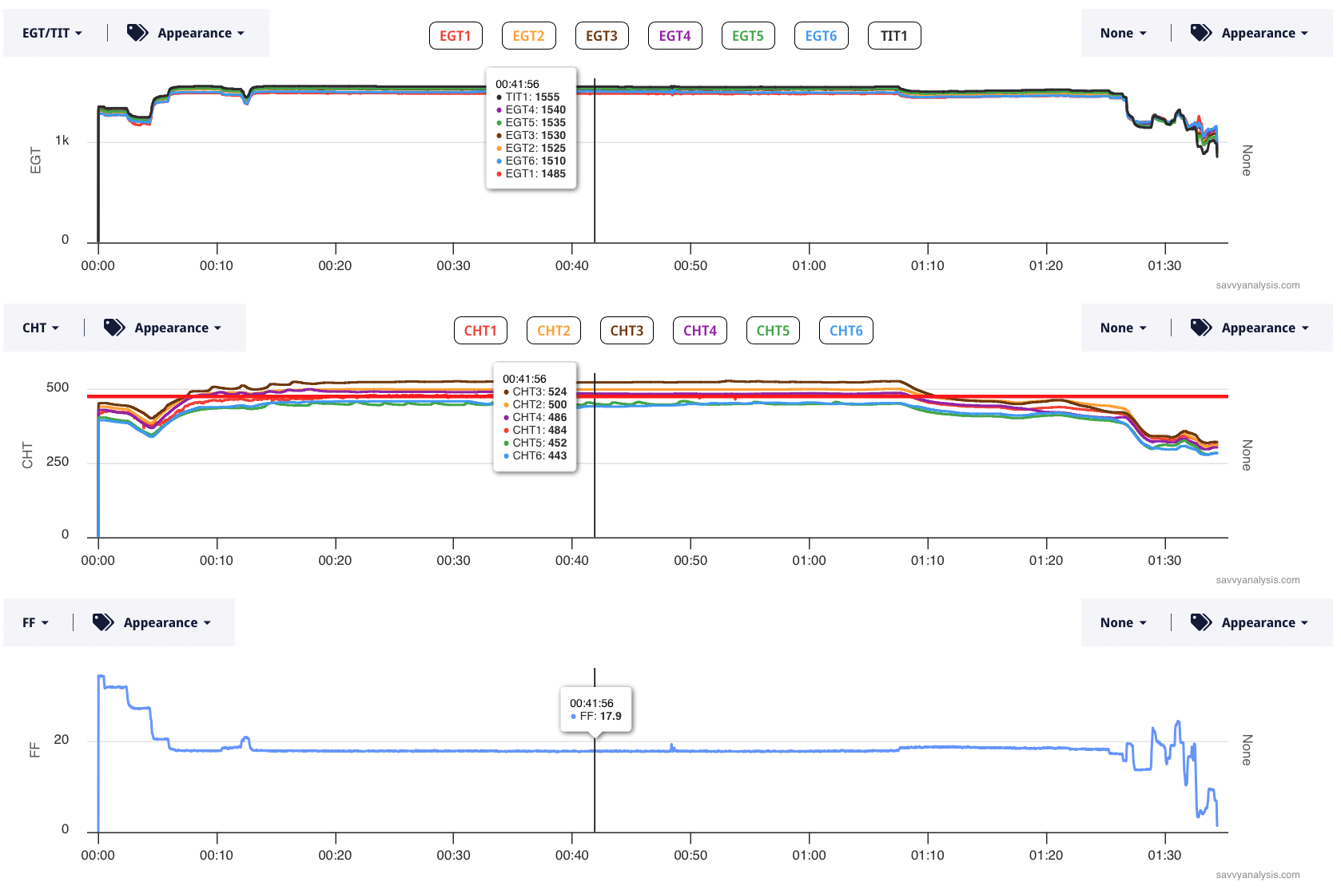Toggle the EGT4 legend button
This screenshot has height=894, width=1341.
click(674, 36)
